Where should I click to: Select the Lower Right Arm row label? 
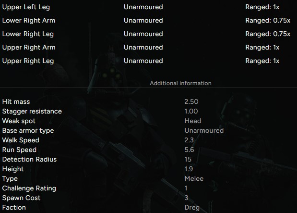pyautogui.click(x=28, y=21)
